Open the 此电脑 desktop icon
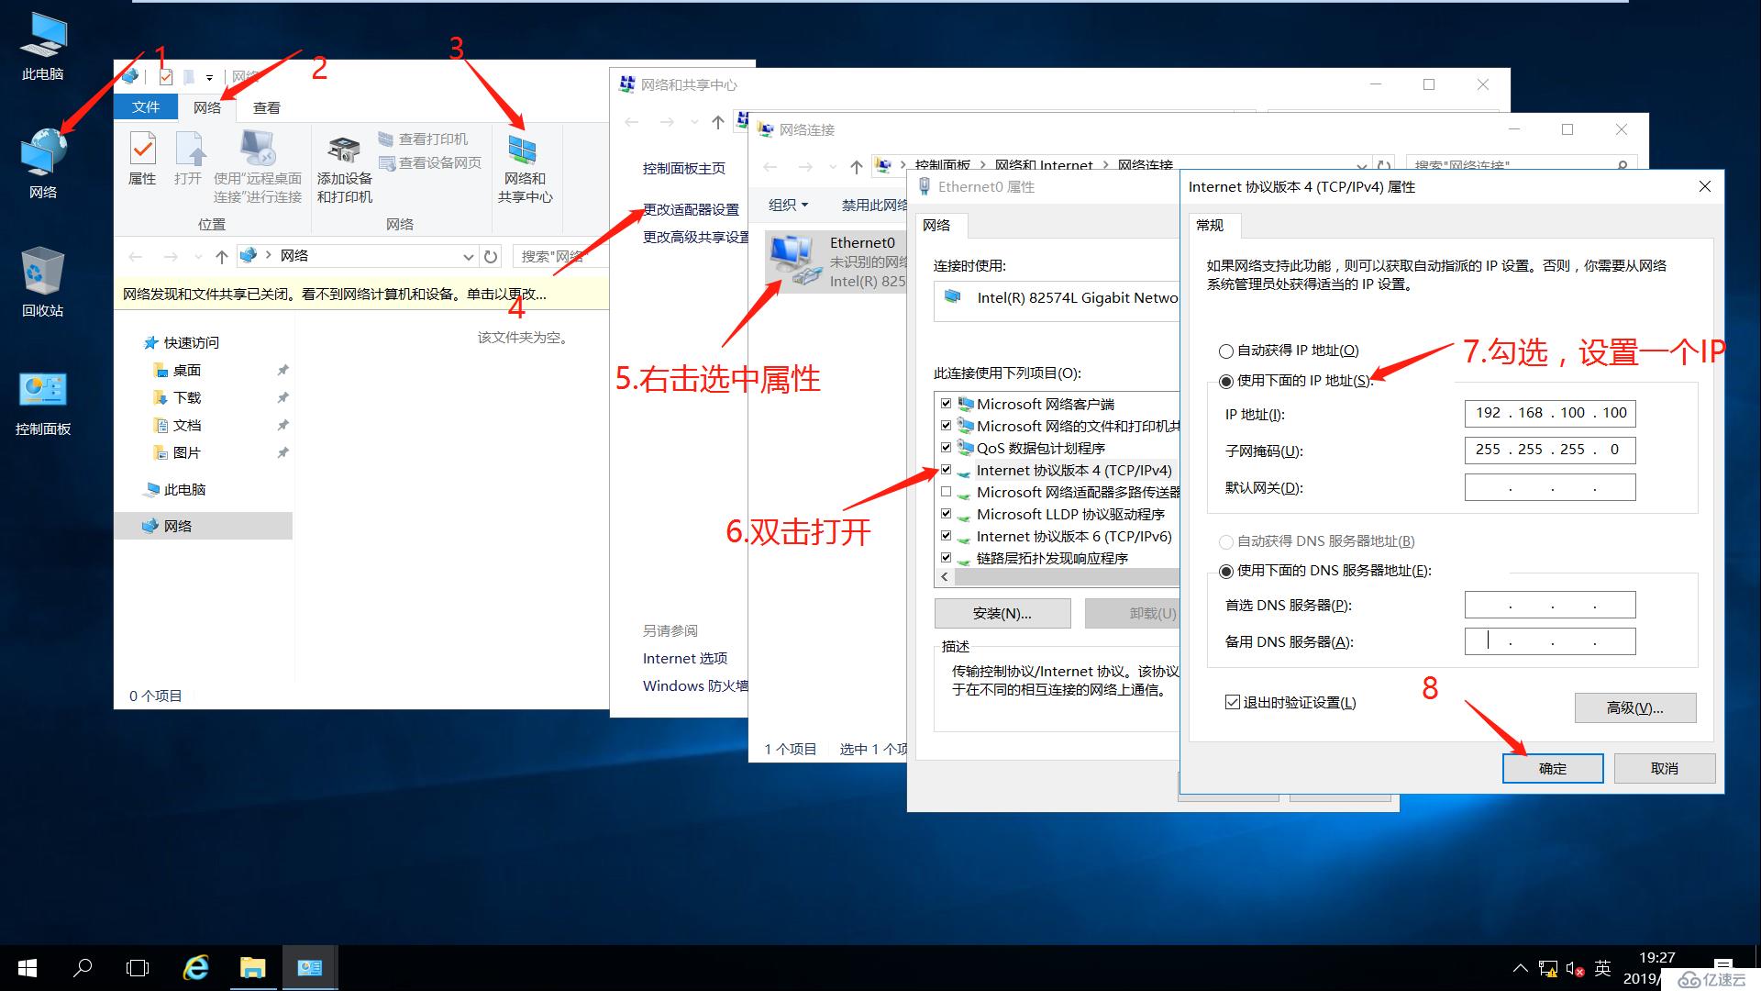This screenshot has height=991, width=1761. tap(43, 48)
